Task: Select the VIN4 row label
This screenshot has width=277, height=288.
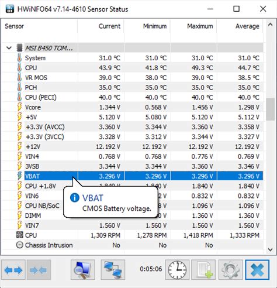Action: coord(32,156)
